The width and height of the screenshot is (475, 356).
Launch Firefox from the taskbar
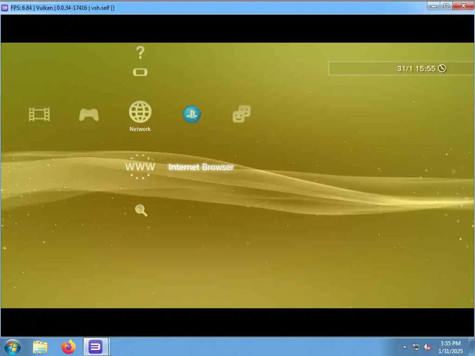69,347
